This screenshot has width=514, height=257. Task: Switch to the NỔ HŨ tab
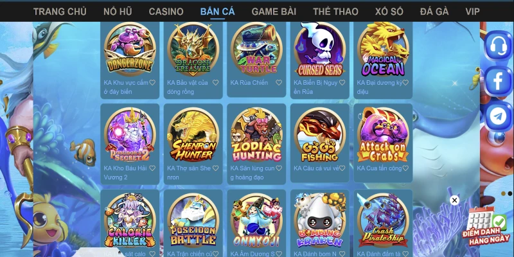118,12
